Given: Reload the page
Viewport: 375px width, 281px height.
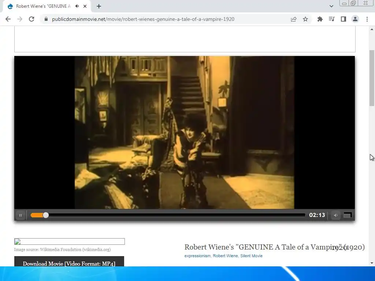Looking at the screenshot, I should pos(31,19).
